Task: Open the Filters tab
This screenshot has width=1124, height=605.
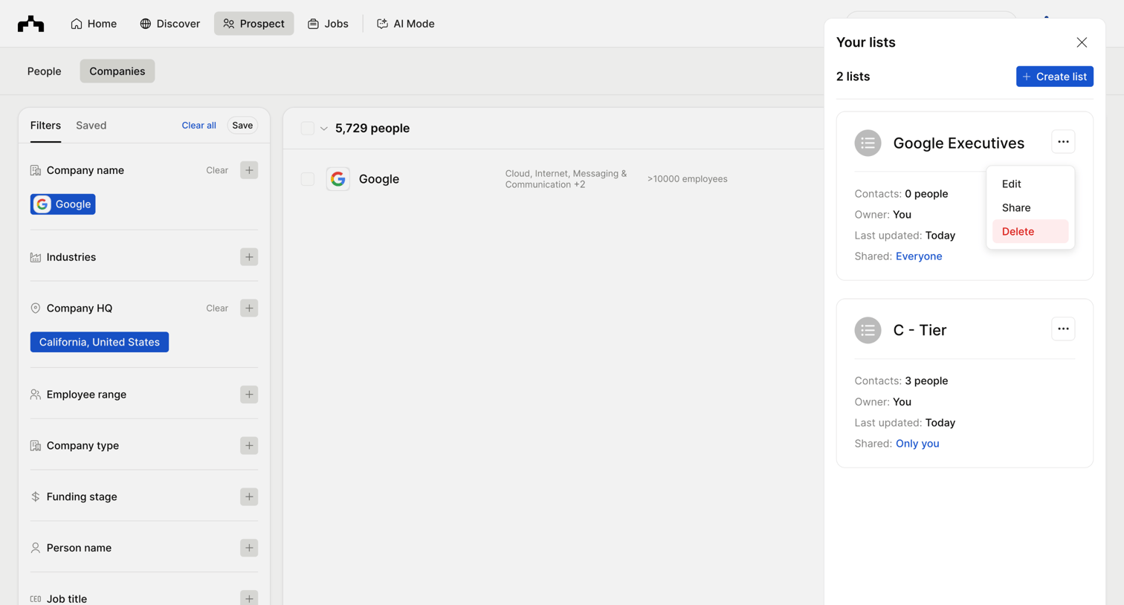Action: [45, 126]
